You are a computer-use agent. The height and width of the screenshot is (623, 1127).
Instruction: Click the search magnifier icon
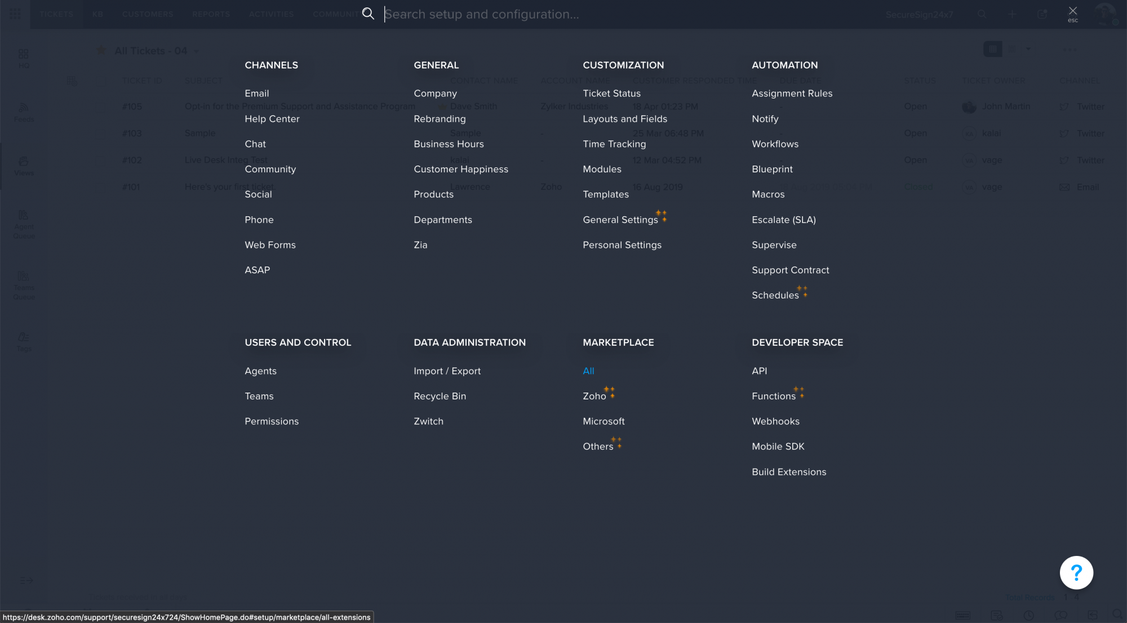pos(368,14)
